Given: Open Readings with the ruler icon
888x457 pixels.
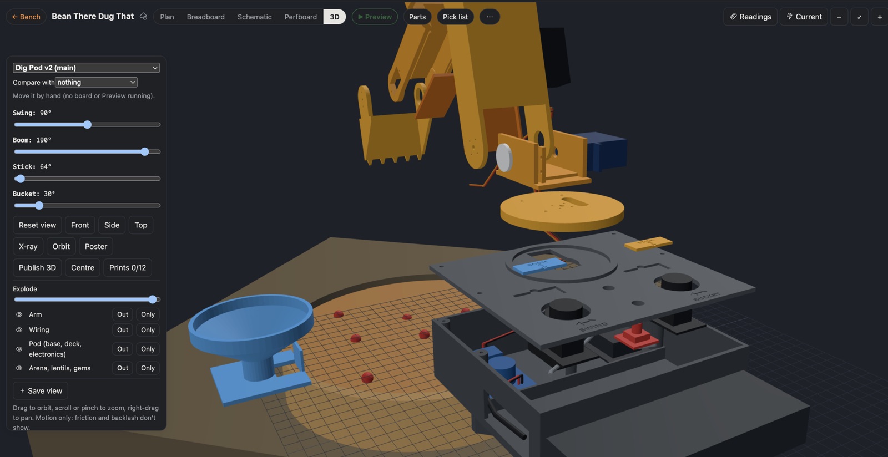Looking at the screenshot, I should click(750, 17).
